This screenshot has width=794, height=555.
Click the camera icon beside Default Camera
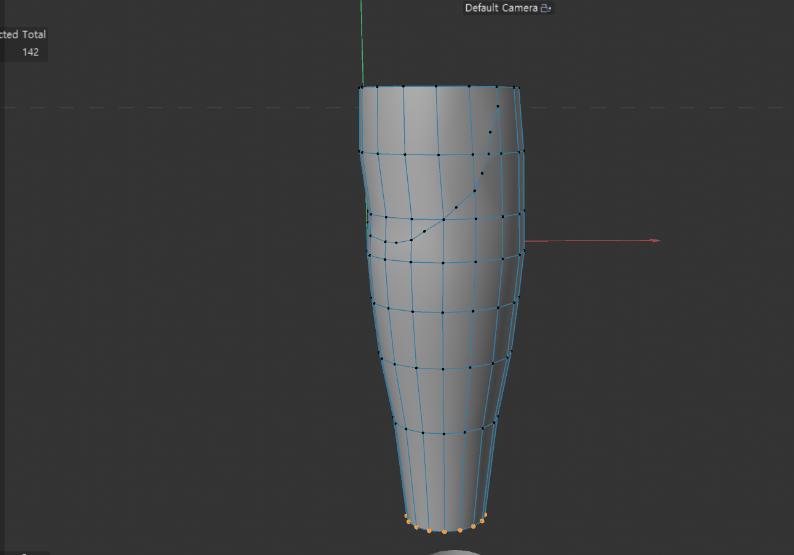click(x=546, y=8)
